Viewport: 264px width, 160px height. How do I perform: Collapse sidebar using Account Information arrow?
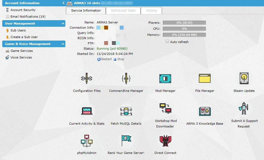click(x=63, y=3)
